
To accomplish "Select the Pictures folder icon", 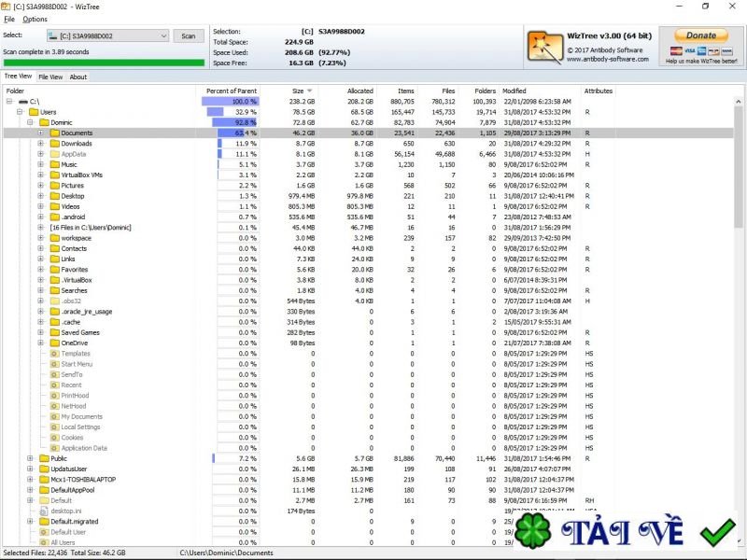I will (54, 185).
